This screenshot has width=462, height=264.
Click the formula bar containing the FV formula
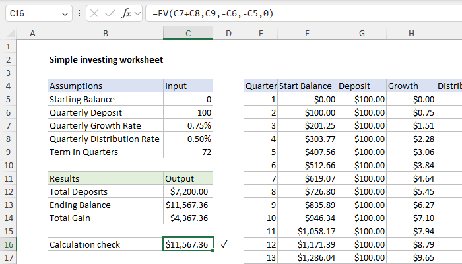[x=297, y=13]
